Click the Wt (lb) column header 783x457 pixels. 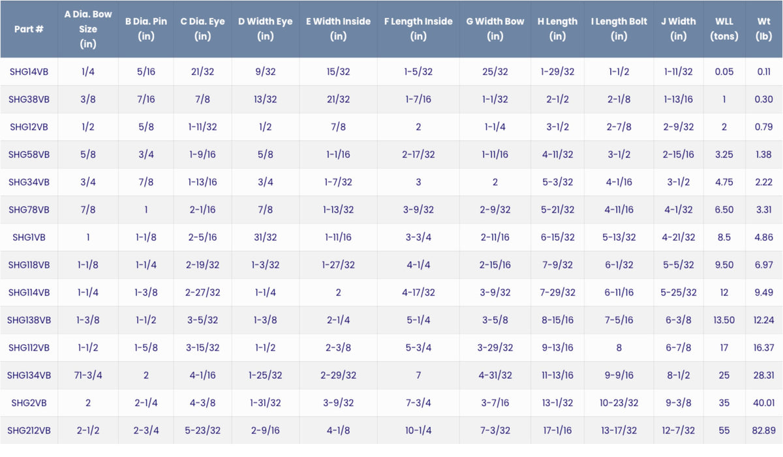[763, 29]
